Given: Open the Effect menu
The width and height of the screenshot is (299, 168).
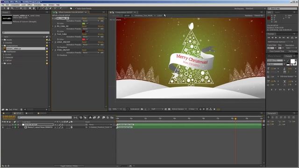Looking at the screenshot, I should coord(30,5).
